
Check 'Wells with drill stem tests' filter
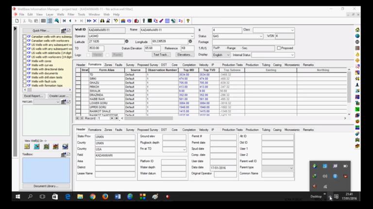pos(24,77)
